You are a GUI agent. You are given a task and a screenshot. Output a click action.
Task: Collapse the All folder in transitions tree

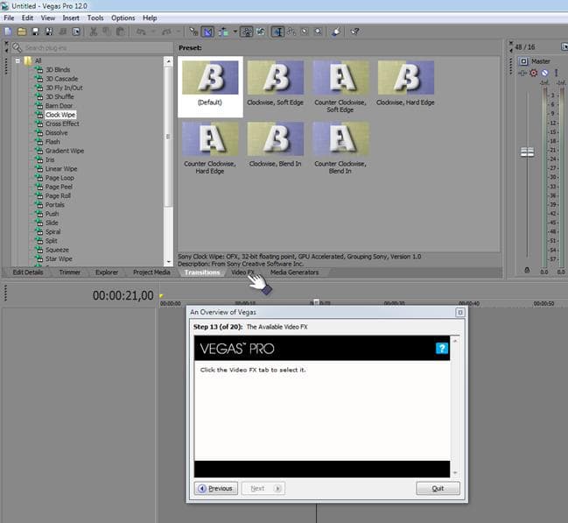(18, 60)
